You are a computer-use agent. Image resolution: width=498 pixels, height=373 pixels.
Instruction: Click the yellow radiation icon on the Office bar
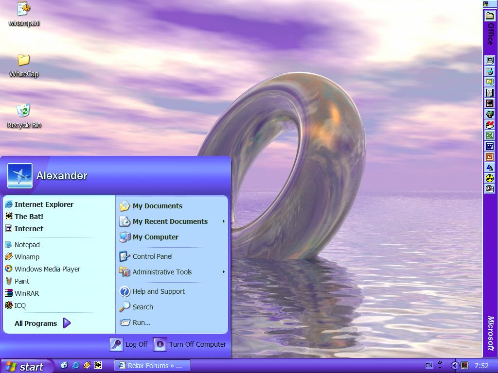tap(490, 178)
